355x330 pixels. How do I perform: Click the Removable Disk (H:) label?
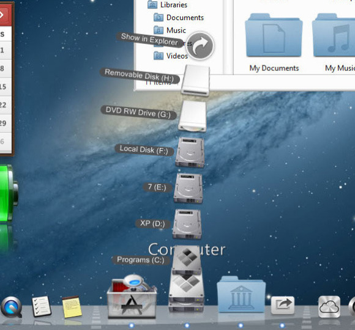click(x=140, y=76)
